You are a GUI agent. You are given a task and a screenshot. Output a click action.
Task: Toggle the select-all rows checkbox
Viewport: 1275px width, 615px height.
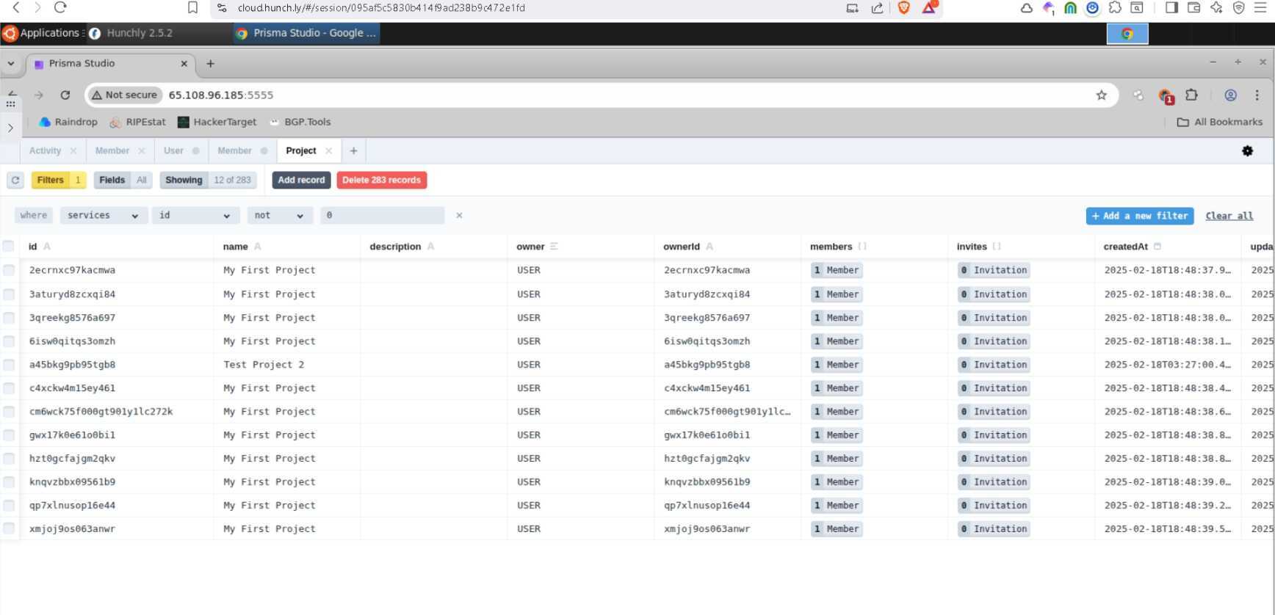[x=9, y=247]
